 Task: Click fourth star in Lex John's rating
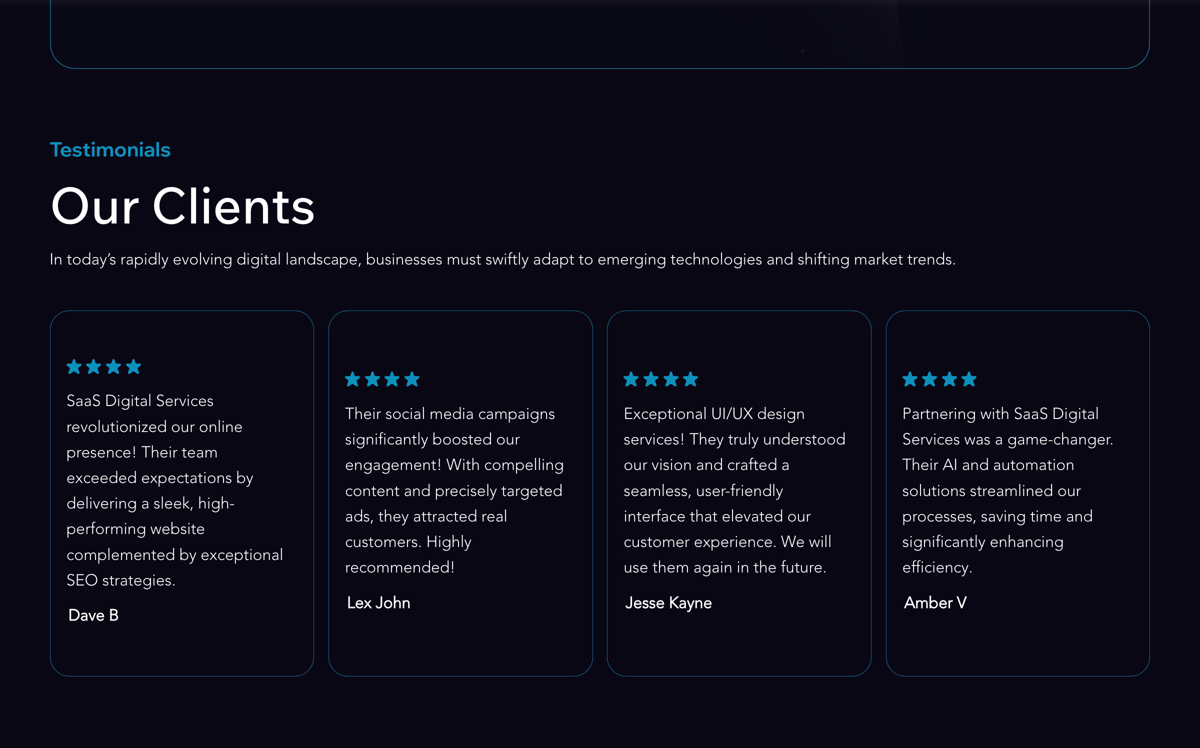click(x=412, y=379)
